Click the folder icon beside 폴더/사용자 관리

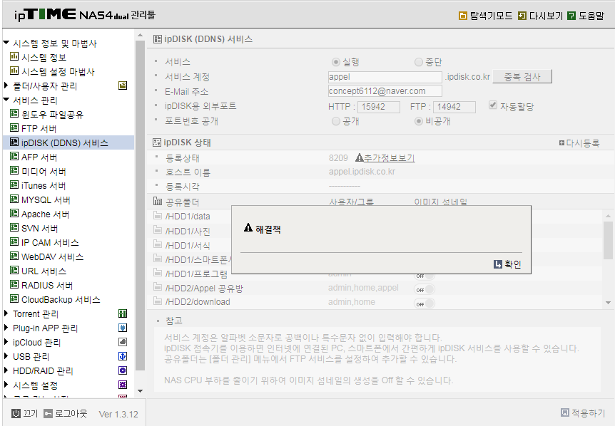coord(123,85)
